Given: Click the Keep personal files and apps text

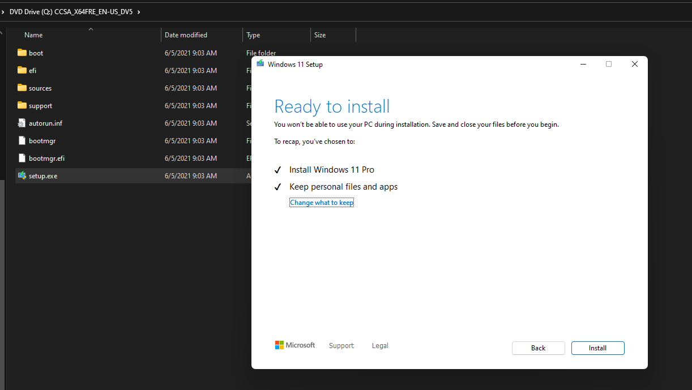Looking at the screenshot, I should point(344,187).
